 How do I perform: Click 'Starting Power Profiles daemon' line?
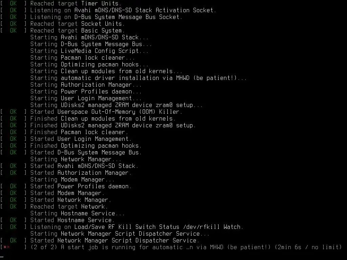[86, 91]
